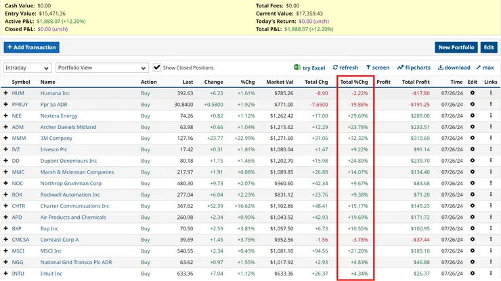Sort by Total %Chg column header
The width and height of the screenshot is (501, 281).
coord(354,82)
